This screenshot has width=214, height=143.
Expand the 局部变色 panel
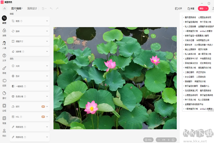(30, 127)
